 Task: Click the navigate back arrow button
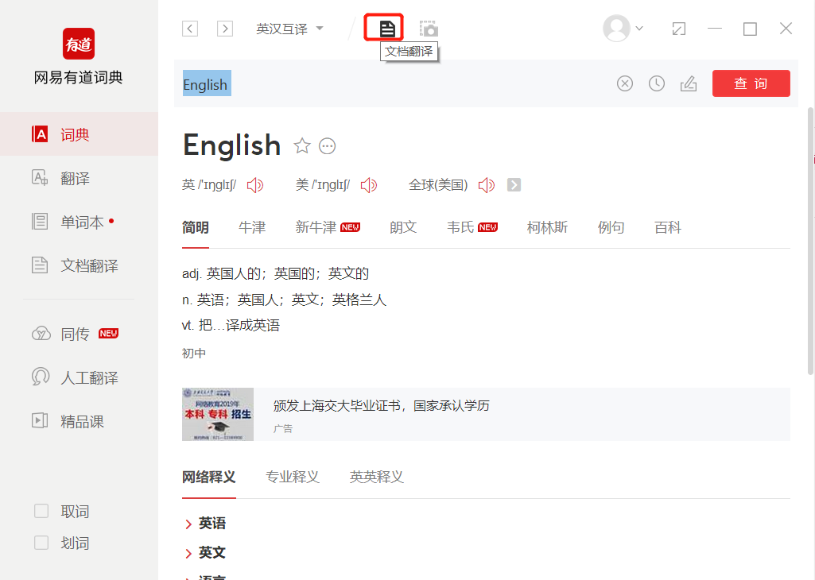point(190,29)
